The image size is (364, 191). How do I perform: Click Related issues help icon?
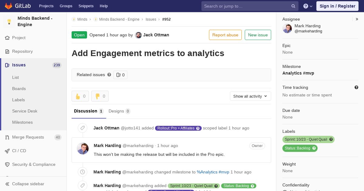[x=109, y=75]
